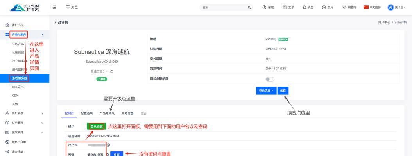Click the 2024-12-27 17:58 expiry time

[276, 69]
